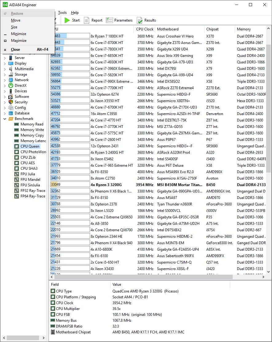272x342 pixels.
Task: Select the 4x Ryzen 3 3200G result row
Action: (158, 185)
